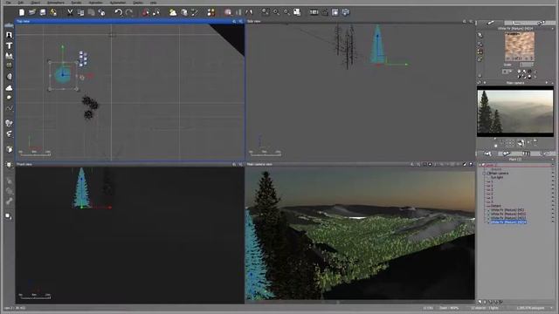Click the Save scene disk icon
559x314 pixels.
coord(43,12)
